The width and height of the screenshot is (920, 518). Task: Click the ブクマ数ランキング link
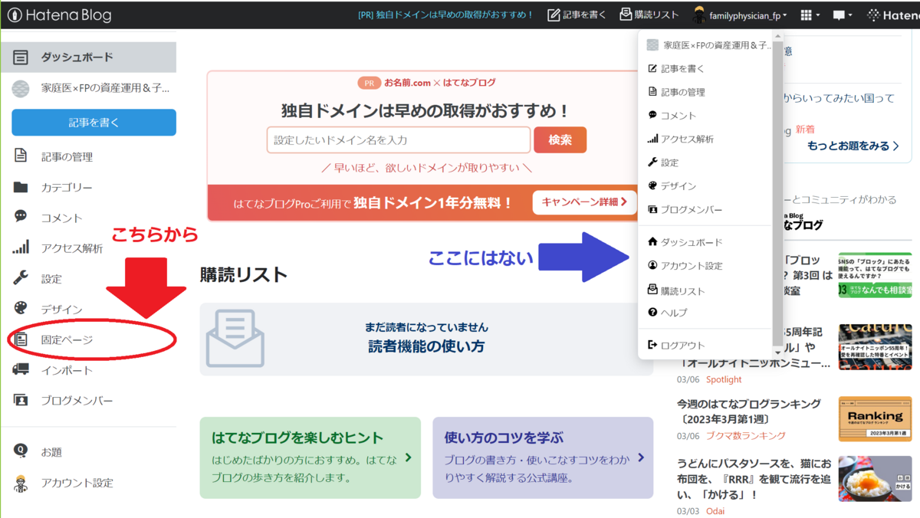tap(745, 435)
